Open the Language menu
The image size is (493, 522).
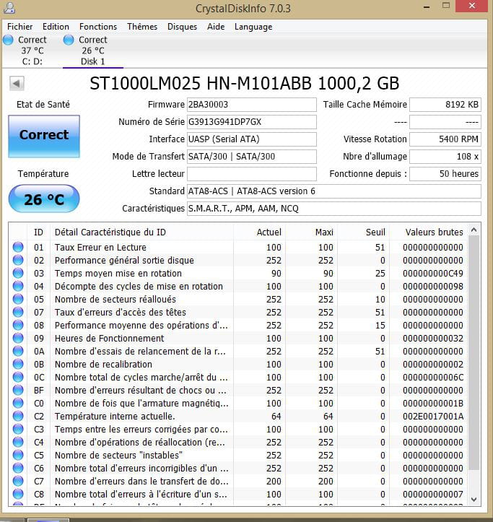click(x=253, y=27)
